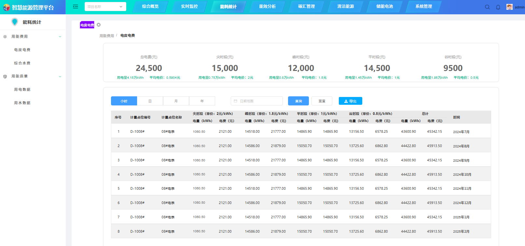Screen dimensions: 525x246
Task: Click the sidebar collapse hamburger icon
Action: 76,7
